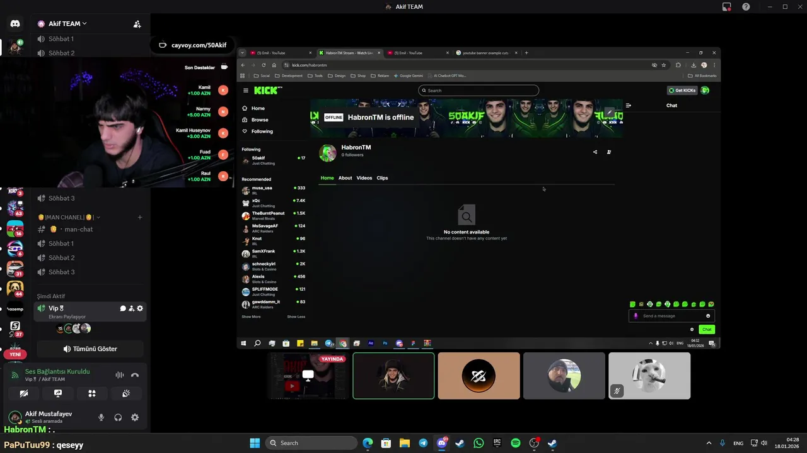Share the HabronTM Kick channel
This screenshot has width=807, height=453.
click(x=595, y=152)
